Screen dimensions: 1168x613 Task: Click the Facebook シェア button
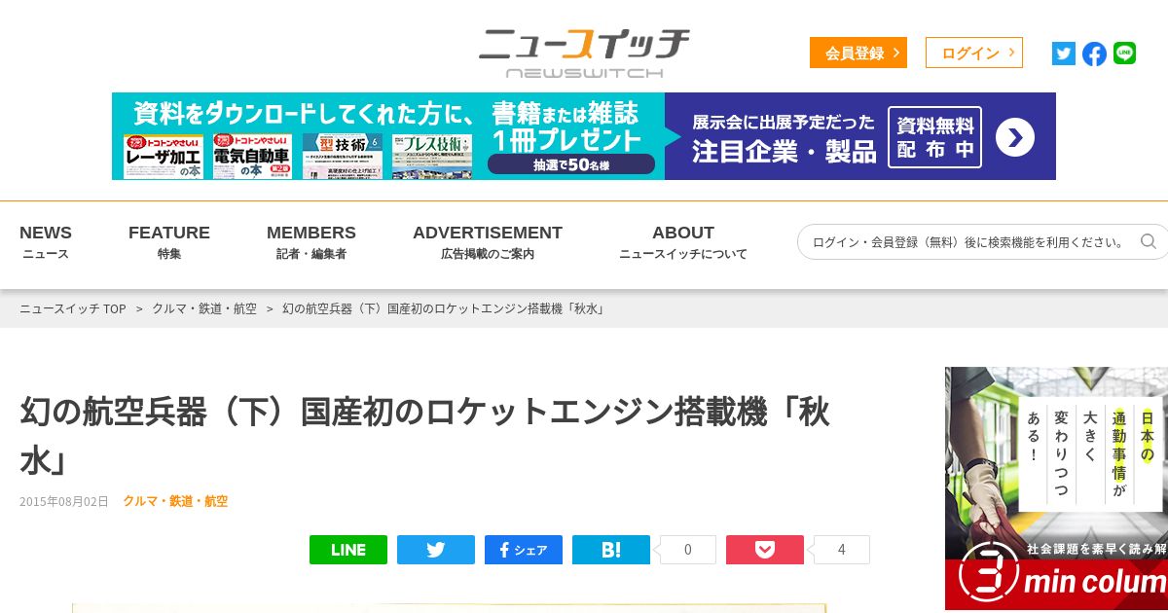[524, 550]
